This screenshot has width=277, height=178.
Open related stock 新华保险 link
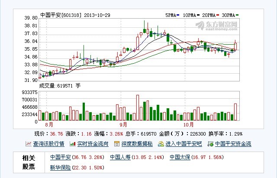61,168
